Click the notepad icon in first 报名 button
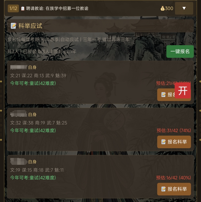 coord(163,95)
